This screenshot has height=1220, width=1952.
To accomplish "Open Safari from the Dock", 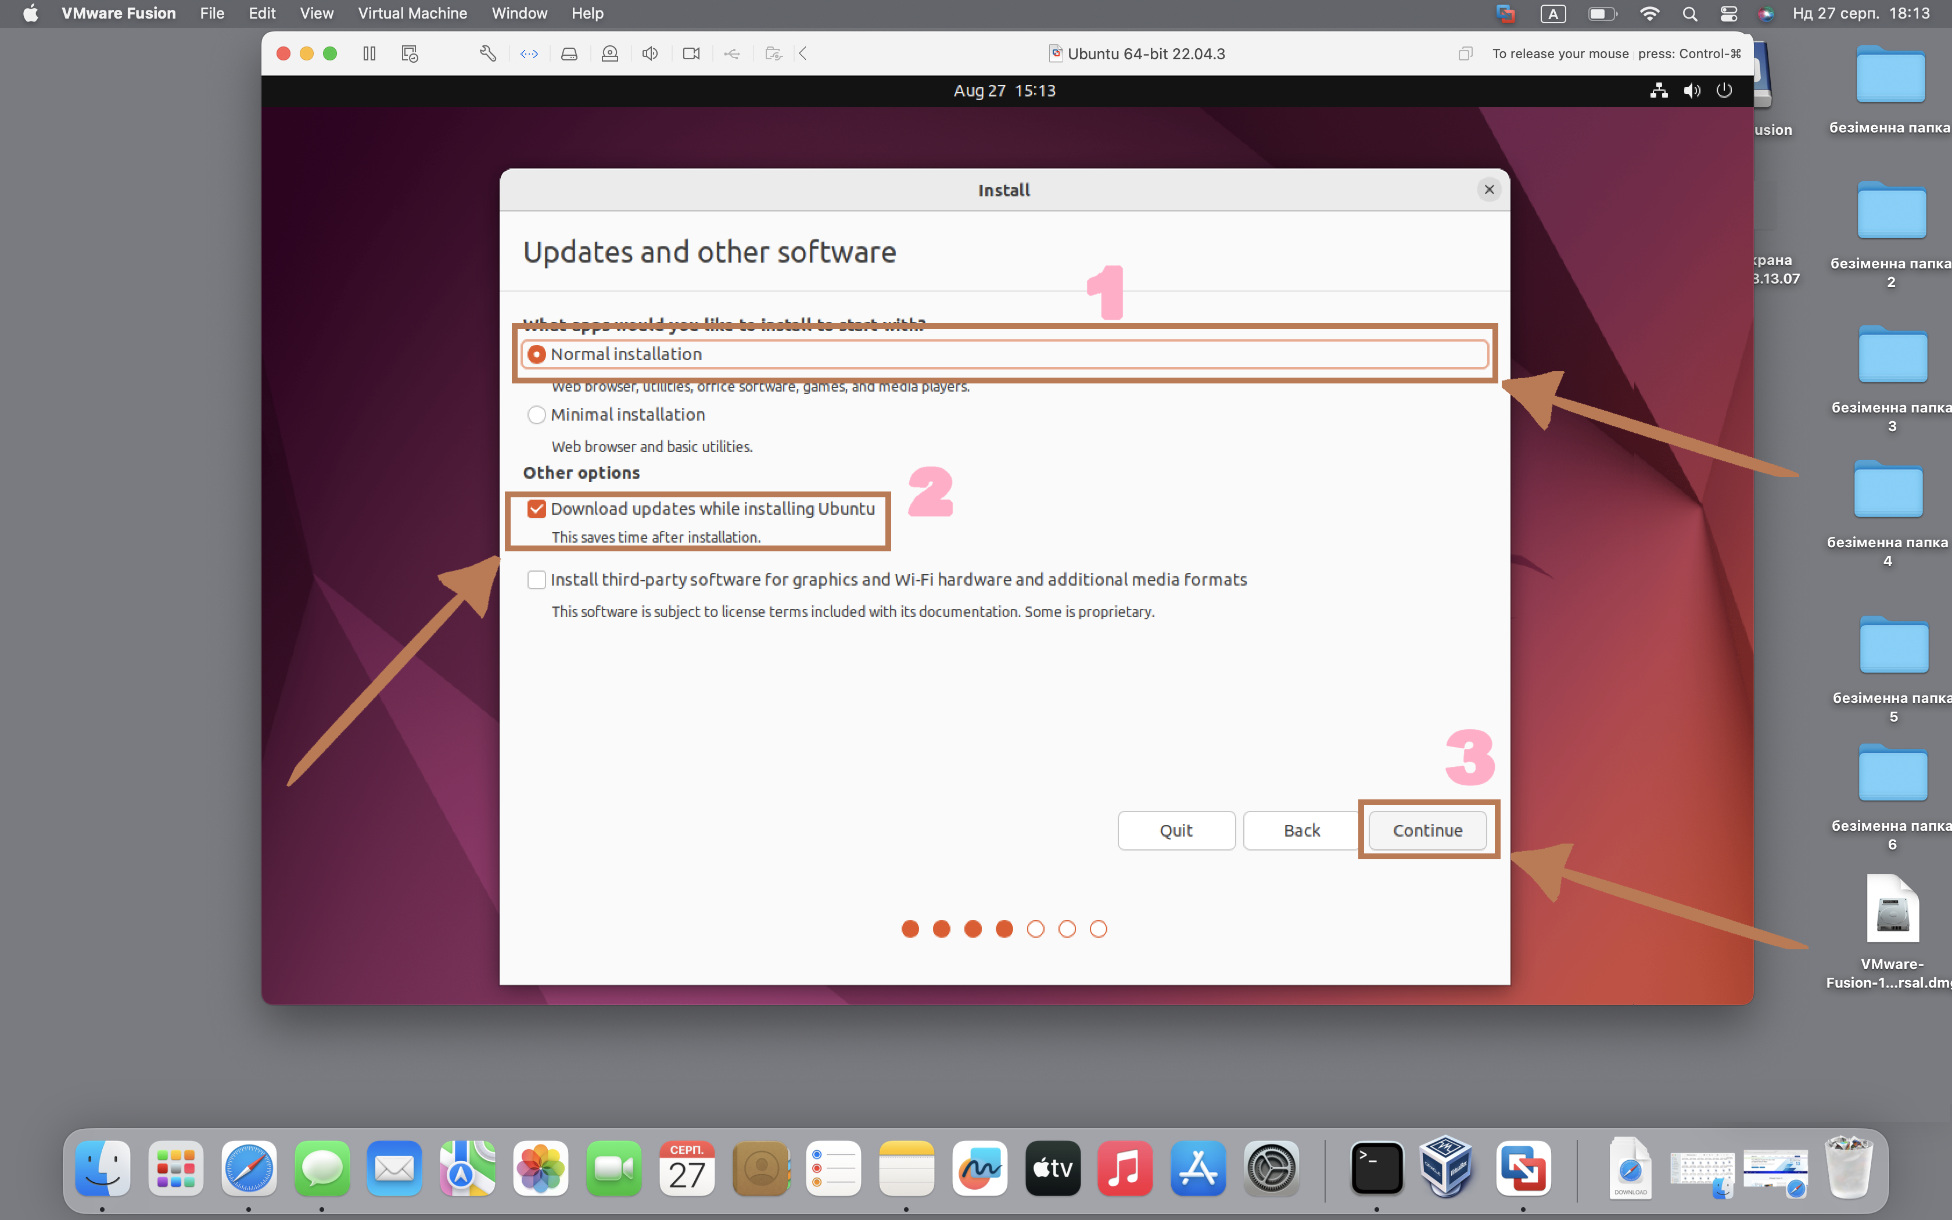I will click(249, 1168).
